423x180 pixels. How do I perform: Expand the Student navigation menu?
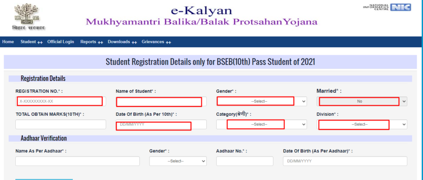point(31,42)
